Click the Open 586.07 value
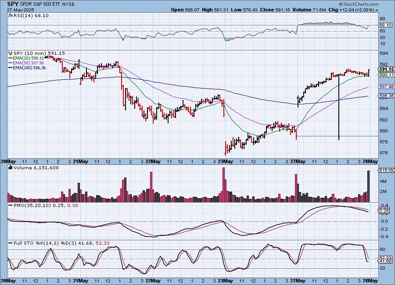395x285 pixels. click(185, 10)
